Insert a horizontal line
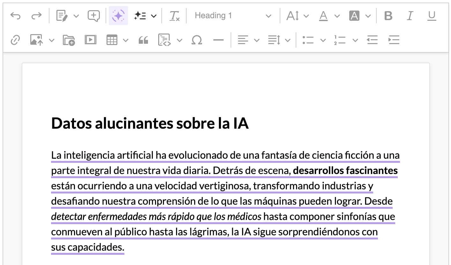 (x=218, y=40)
